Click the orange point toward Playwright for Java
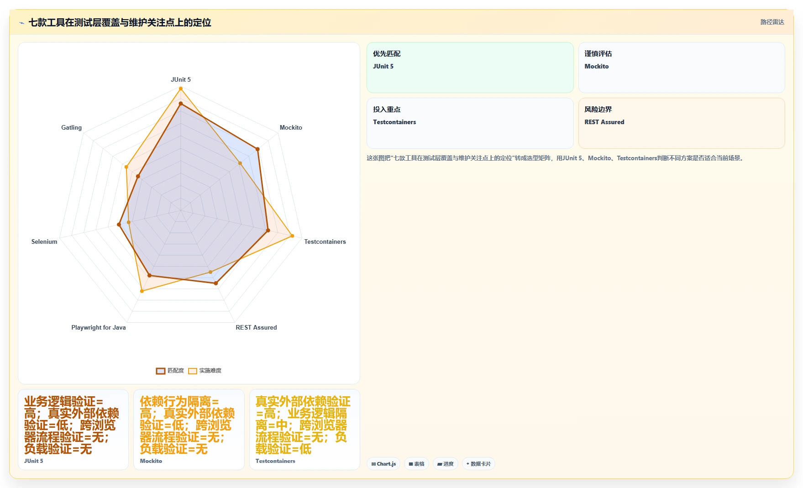This screenshot has width=803, height=488. [x=142, y=291]
